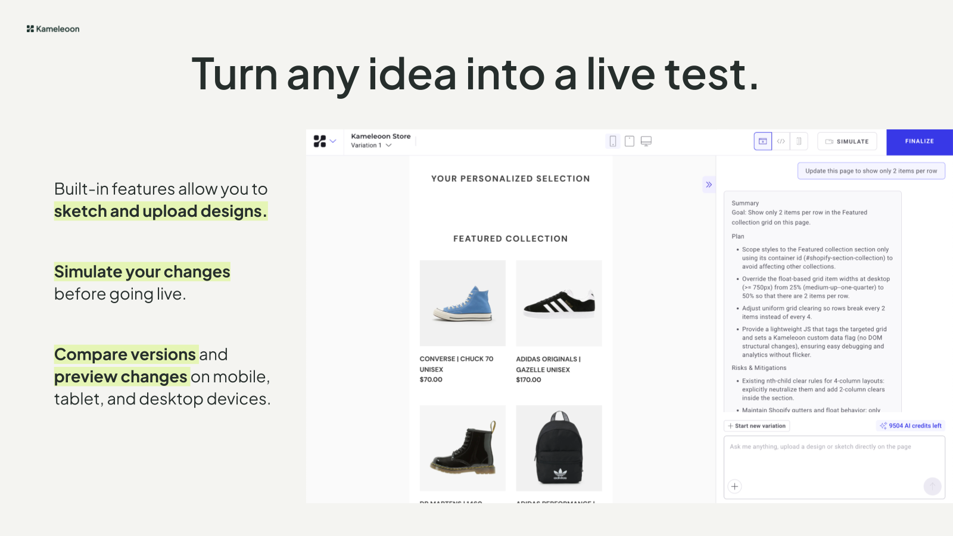Image resolution: width=953 pixels, height=536 pixels.
Task: Switch preview to desktop device
Action: pyautogui.click(x=646, y=141)
